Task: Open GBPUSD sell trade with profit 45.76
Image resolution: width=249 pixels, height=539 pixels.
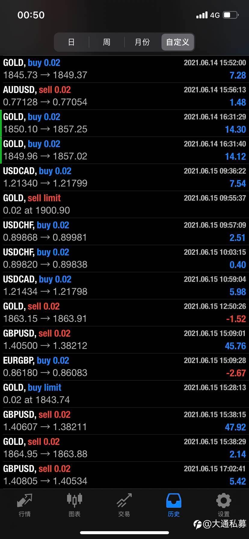Action: [x=124, y=340]
